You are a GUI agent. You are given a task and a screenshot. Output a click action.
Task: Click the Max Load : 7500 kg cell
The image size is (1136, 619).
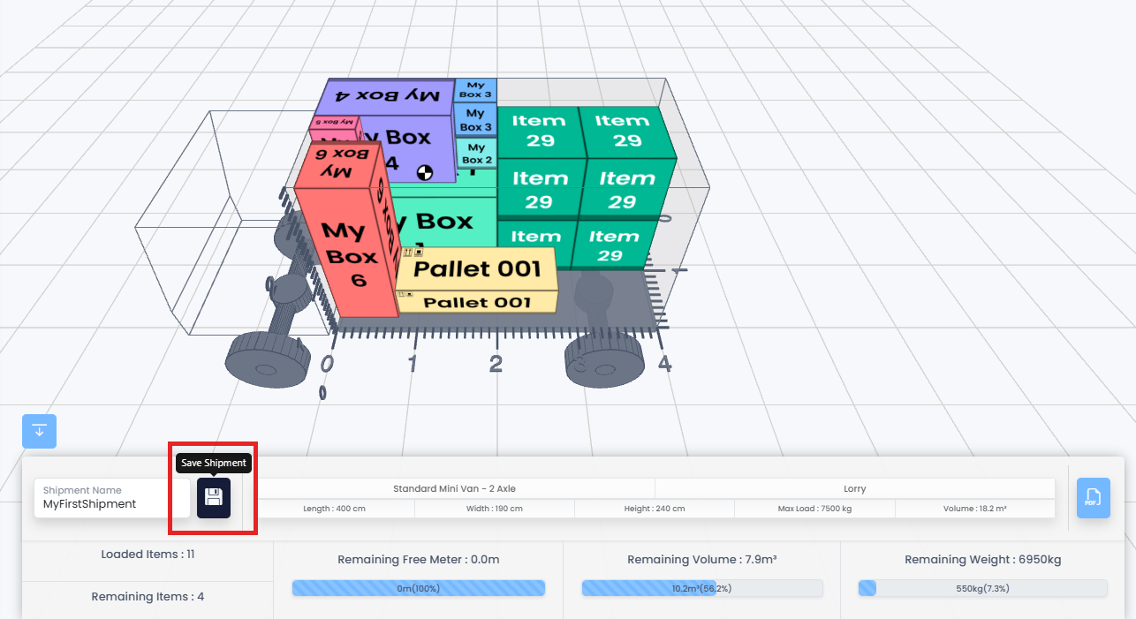[x=814, y=509]
